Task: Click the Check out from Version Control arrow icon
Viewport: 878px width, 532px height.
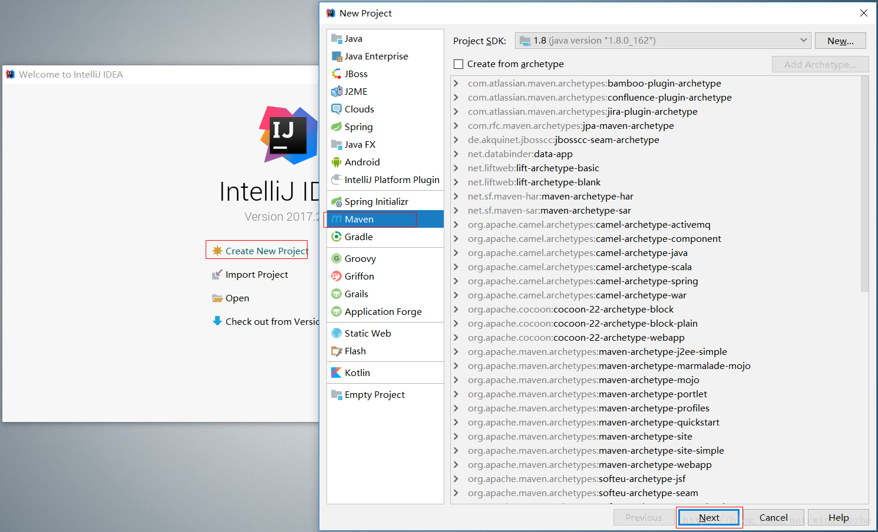Action: click(217, 321)
